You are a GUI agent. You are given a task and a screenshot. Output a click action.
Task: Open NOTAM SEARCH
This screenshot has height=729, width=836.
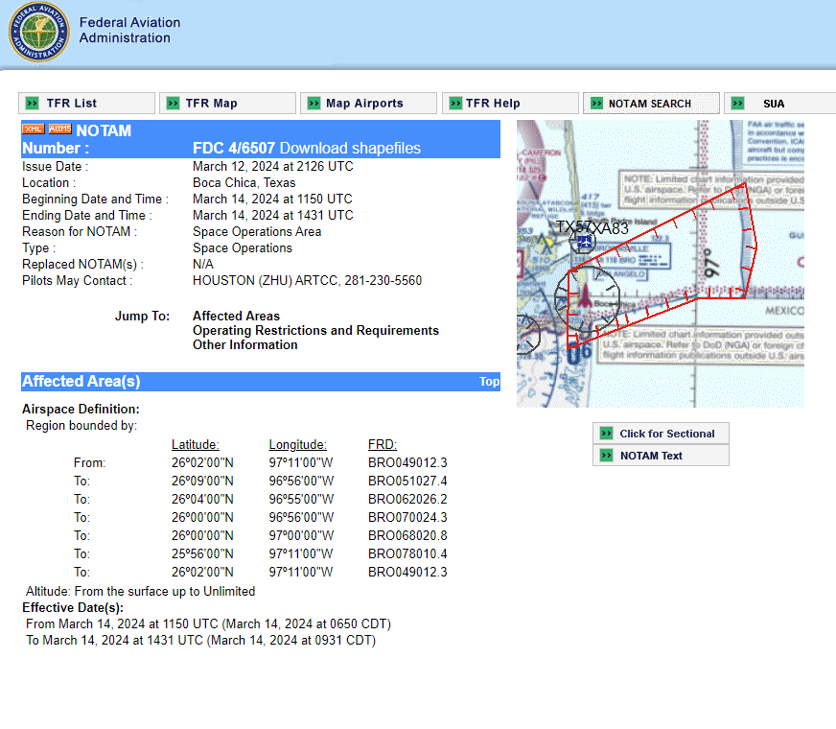[651, 103]
